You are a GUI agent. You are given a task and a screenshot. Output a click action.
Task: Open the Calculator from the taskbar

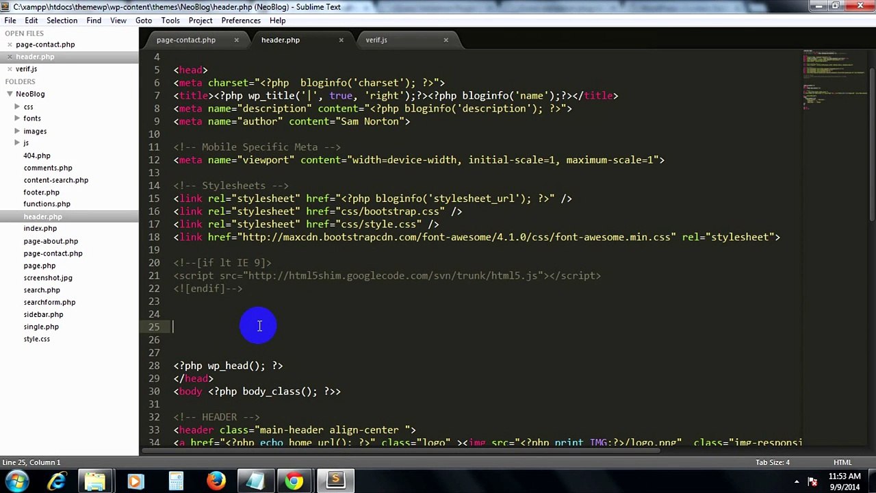click(x=176, y=481)
